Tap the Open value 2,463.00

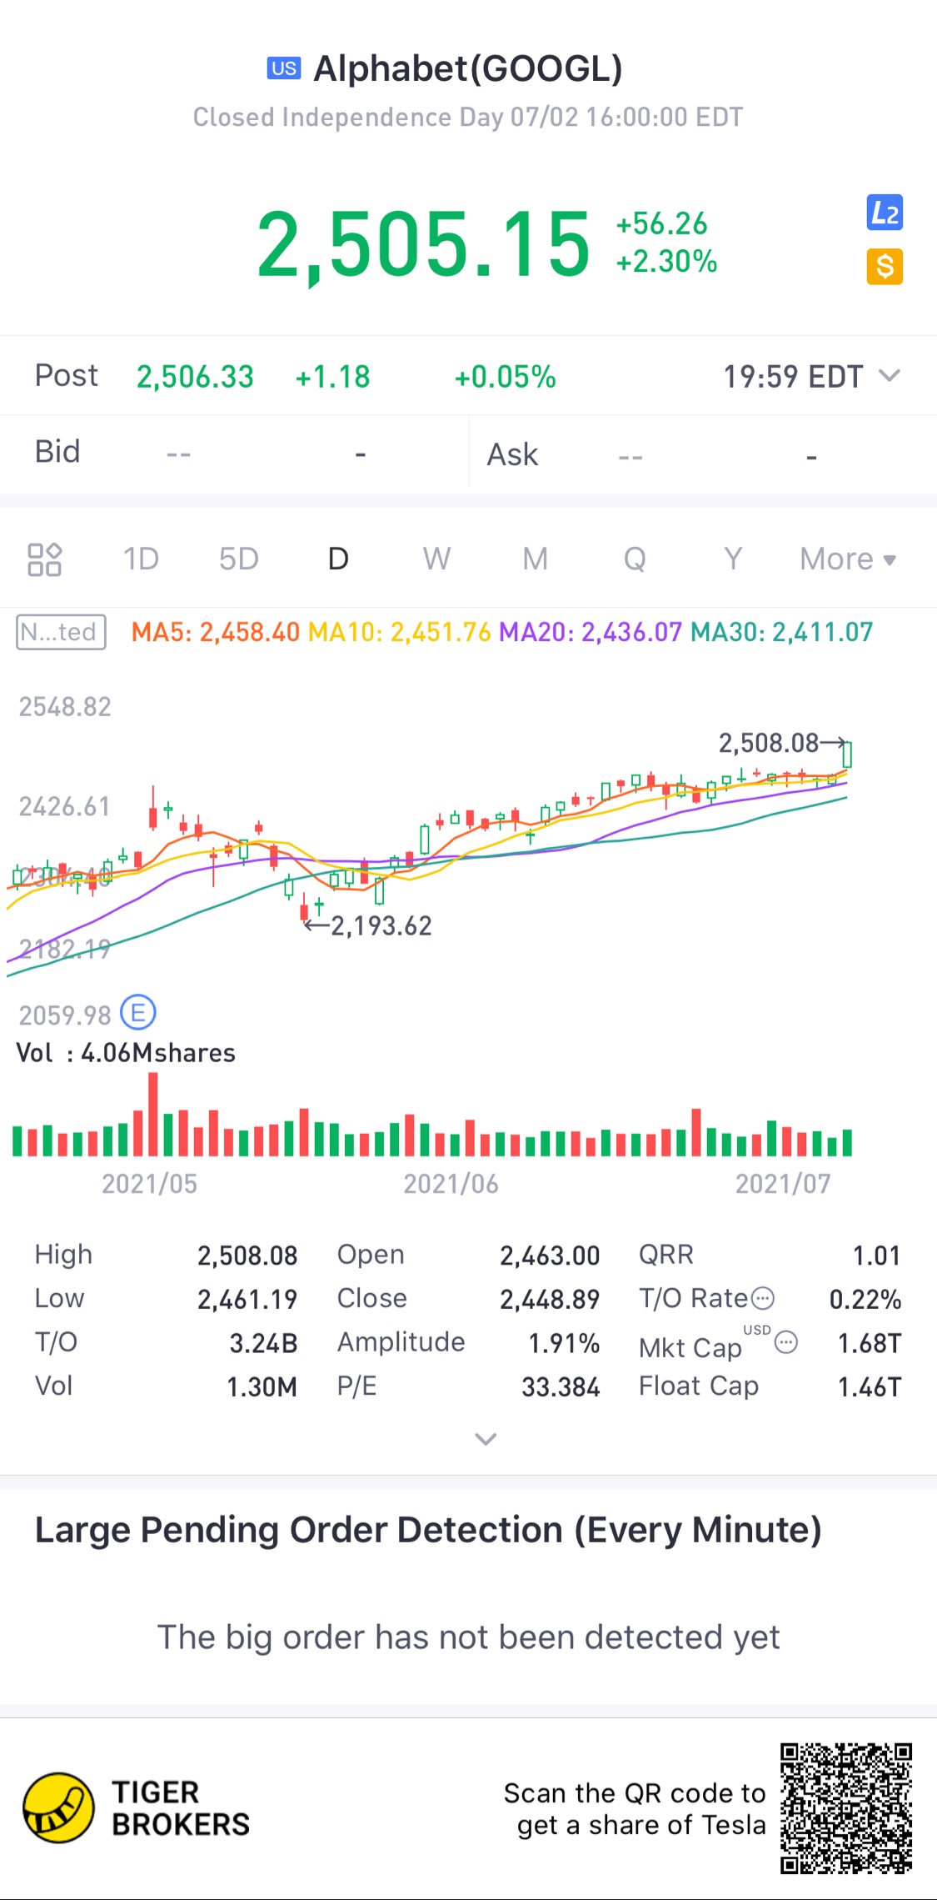550,1256
